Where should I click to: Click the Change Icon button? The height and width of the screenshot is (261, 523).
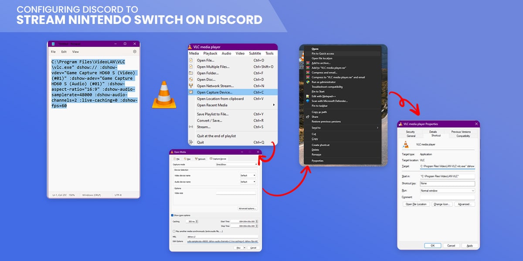click(442, 204)
